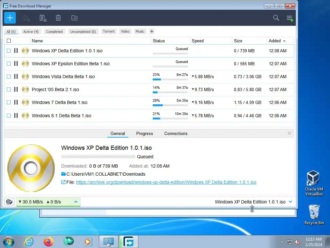
Task: Toggle snail mode icon in status bar
Action: coord(9,202)
